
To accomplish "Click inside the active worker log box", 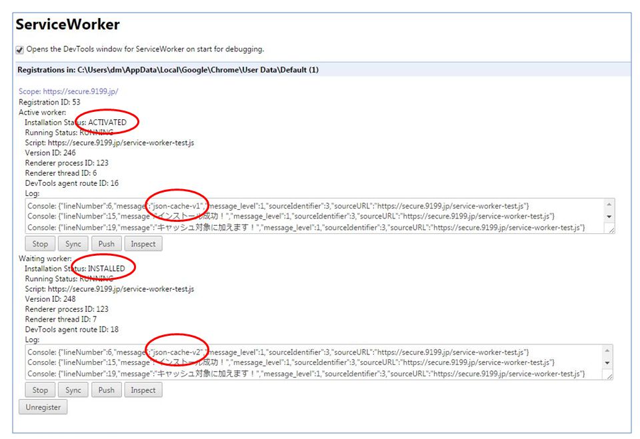I will (x=320, y=217).
